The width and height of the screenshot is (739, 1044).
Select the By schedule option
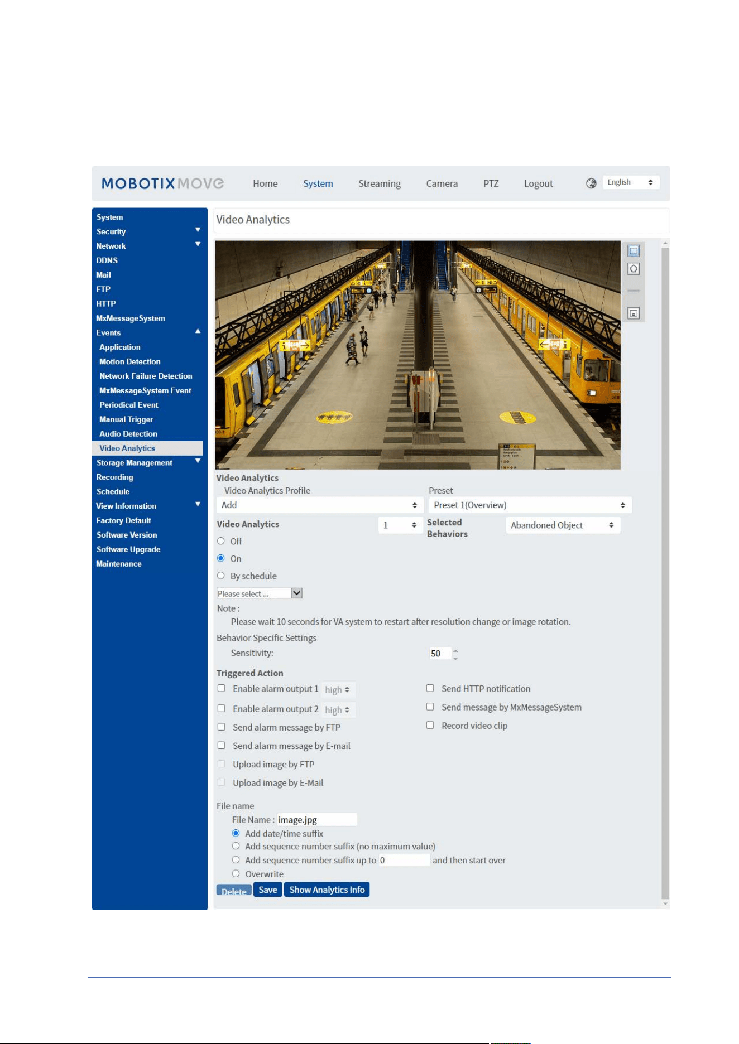pos(221,576)
